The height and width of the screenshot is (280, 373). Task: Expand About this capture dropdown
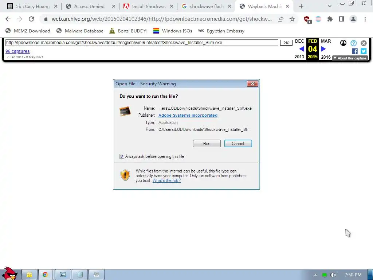click(350, 58)
